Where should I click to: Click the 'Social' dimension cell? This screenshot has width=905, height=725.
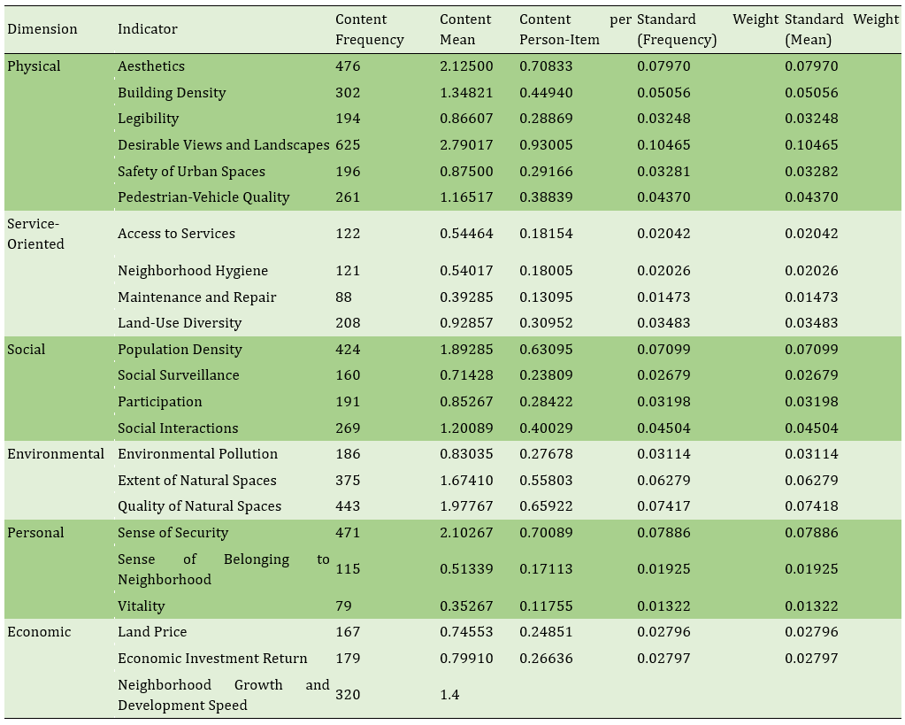[26, 350]
